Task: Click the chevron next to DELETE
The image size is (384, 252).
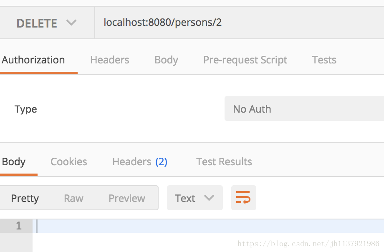Action: 71,23
